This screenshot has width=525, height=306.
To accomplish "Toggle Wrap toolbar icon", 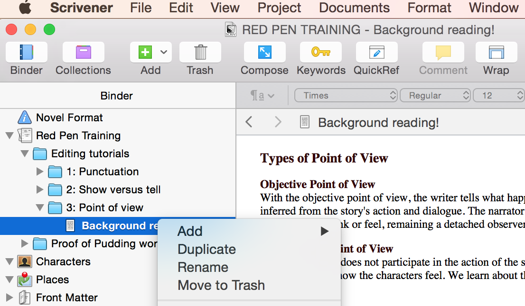I will 496,52.
